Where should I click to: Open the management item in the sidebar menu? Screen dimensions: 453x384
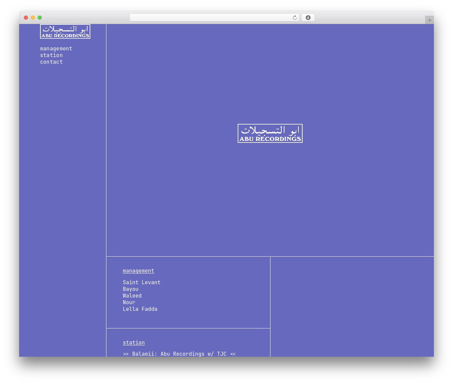[x=56, y=49]
